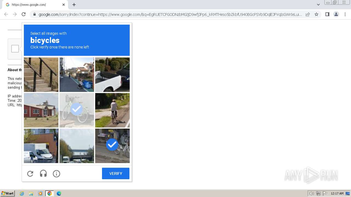Minimize the Chrome window
The height and width of the screenshot is (197, 351).
pyautogui.click(x=328, y=2)
